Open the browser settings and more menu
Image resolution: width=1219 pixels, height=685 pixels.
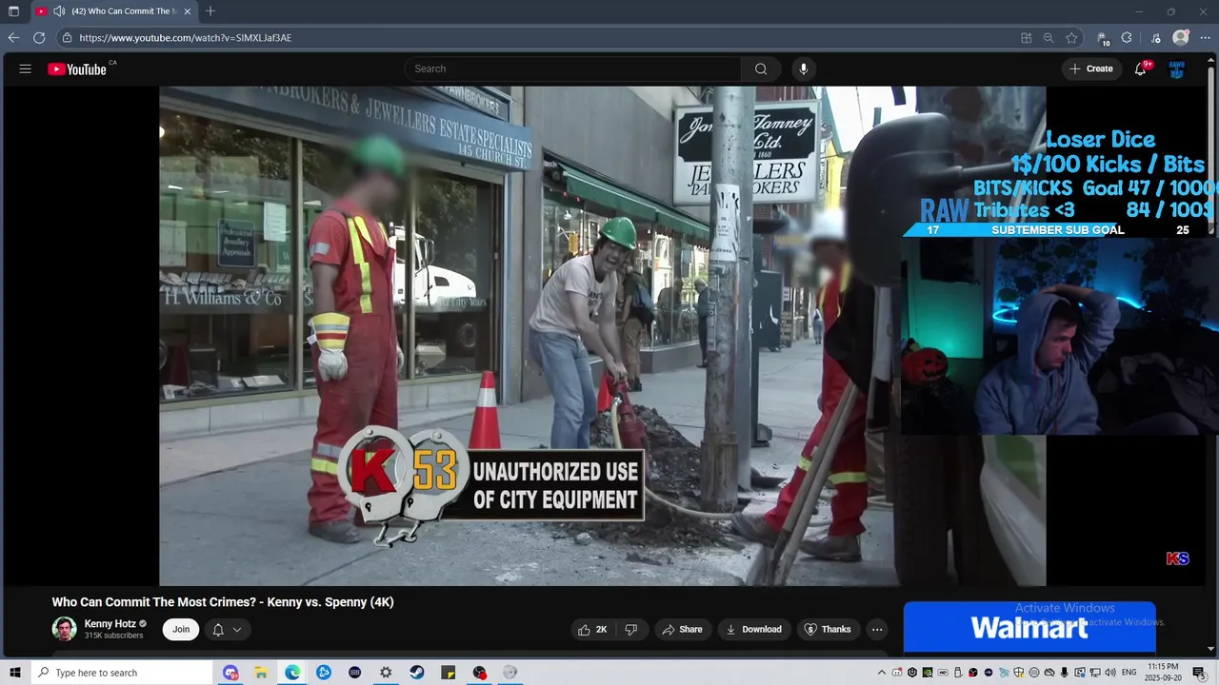(1205, 38)
